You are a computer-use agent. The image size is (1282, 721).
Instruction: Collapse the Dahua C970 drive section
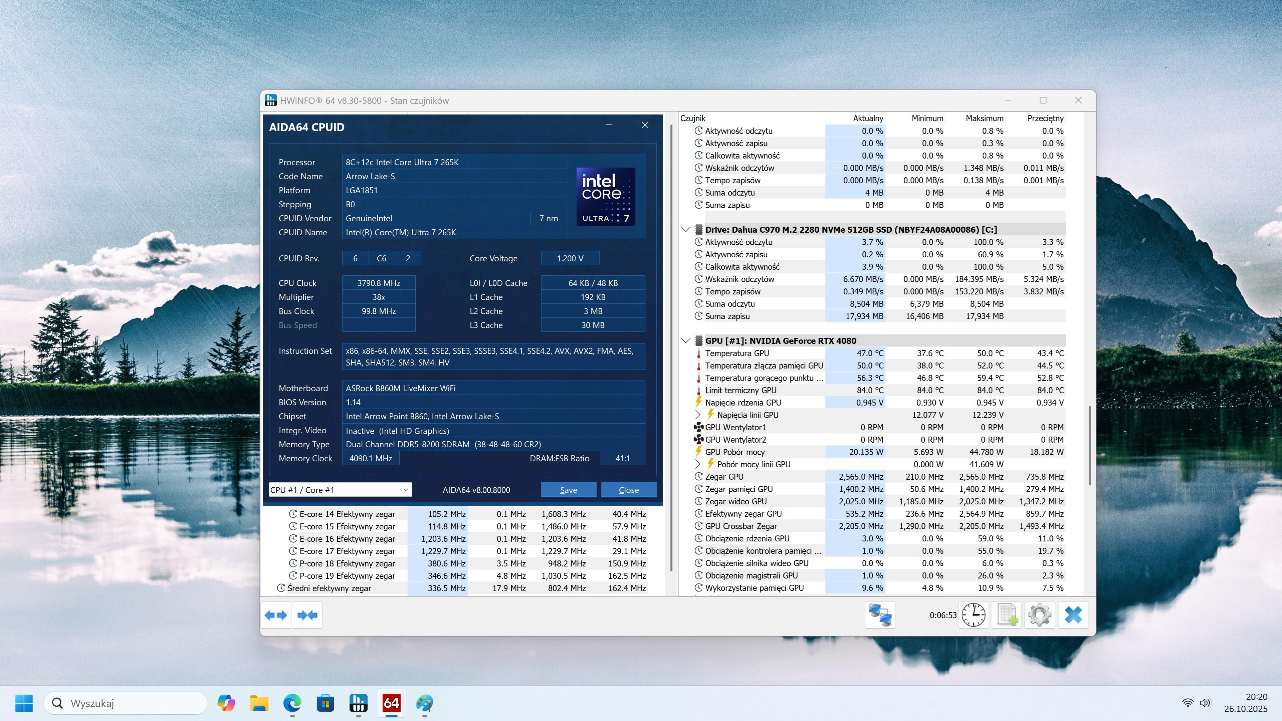pyautogui.click(x=685, y=229)
